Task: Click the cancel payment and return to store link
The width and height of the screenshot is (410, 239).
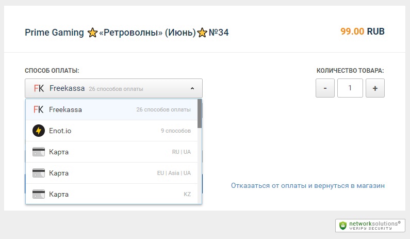Action: 308,185
